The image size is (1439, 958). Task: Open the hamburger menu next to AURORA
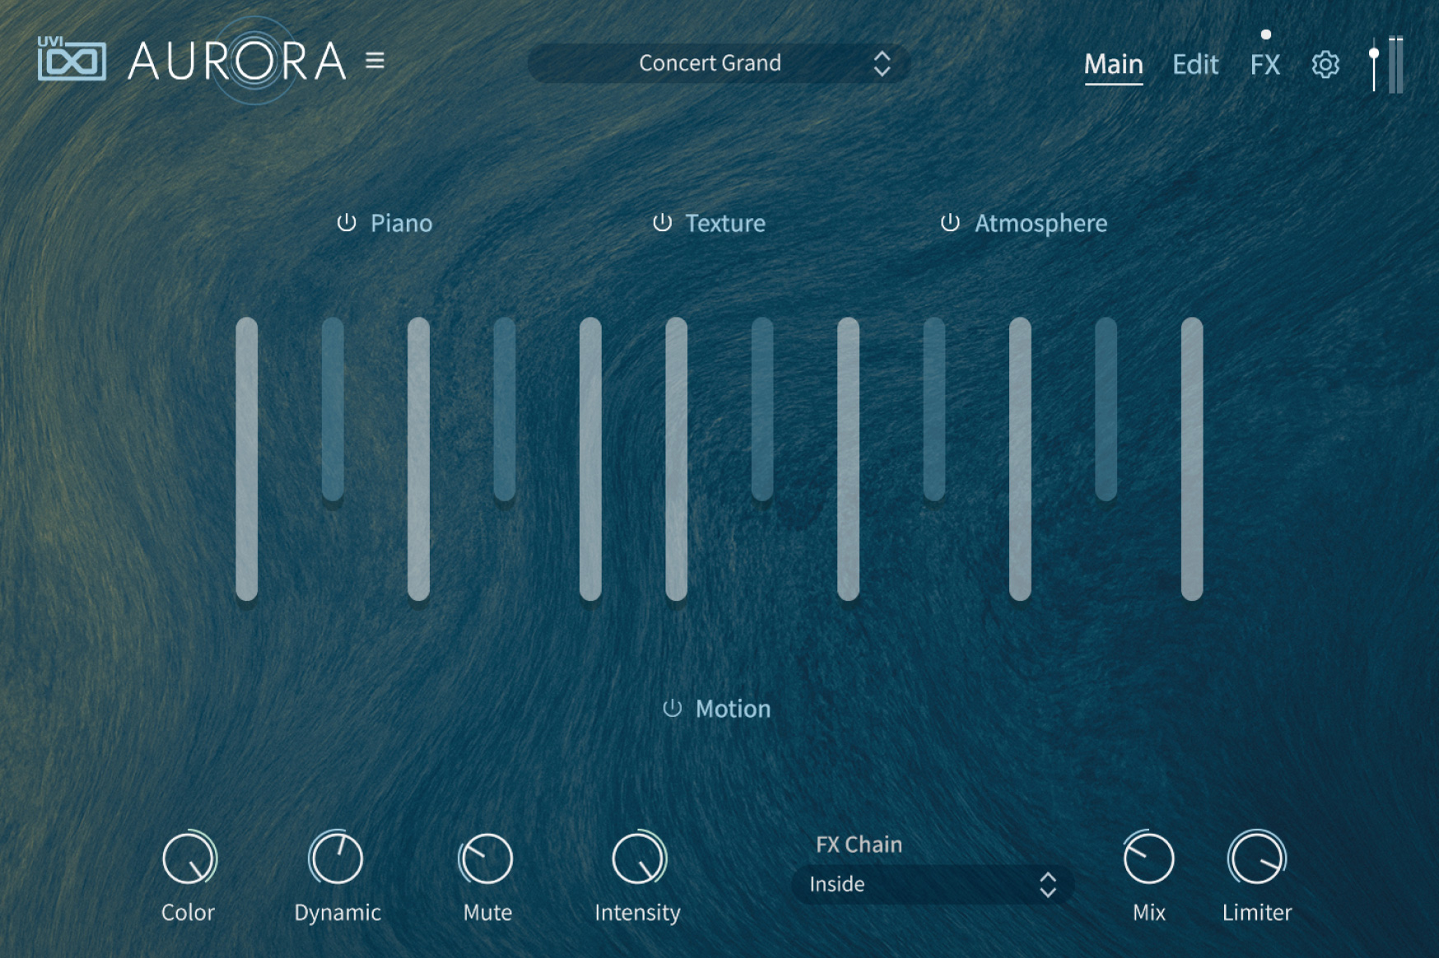point(376,60)
